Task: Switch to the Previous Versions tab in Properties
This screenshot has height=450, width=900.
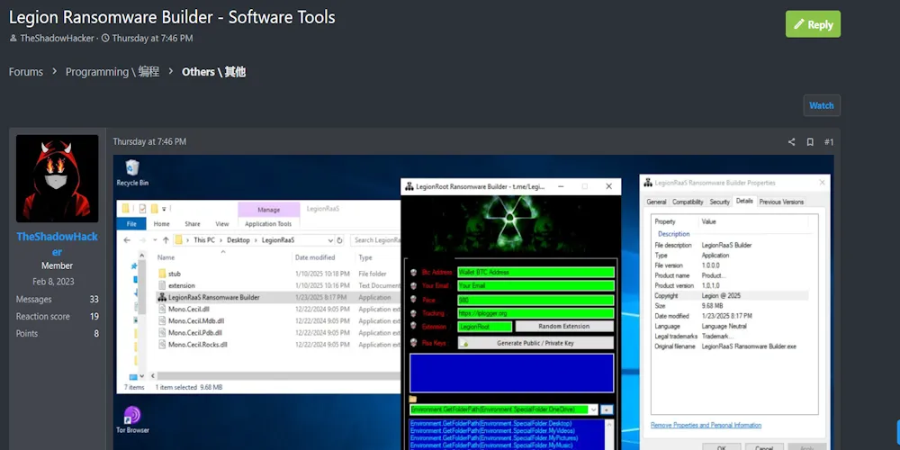Action: coord(781,202)
